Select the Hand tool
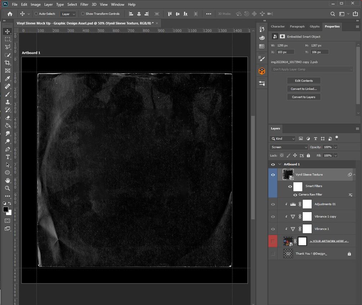 click(8, 180)
